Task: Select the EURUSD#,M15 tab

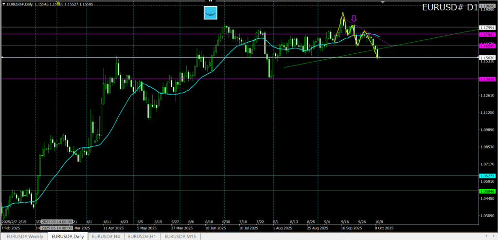Action: coord(180,236)
